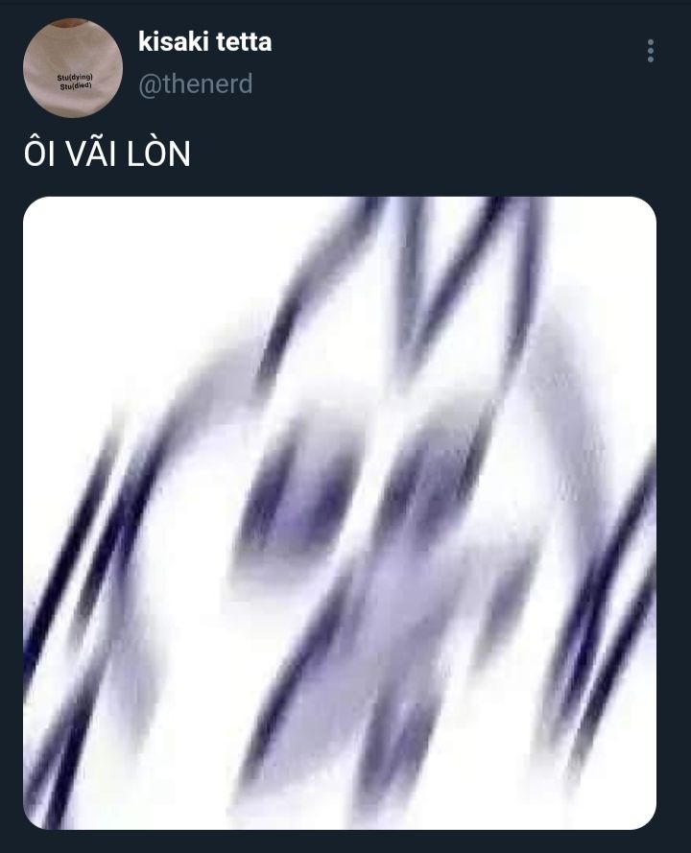Select the tweet text ÔI VÃI LÒN
The width and height of the screenshot is (691, 853).
(107, 154)
